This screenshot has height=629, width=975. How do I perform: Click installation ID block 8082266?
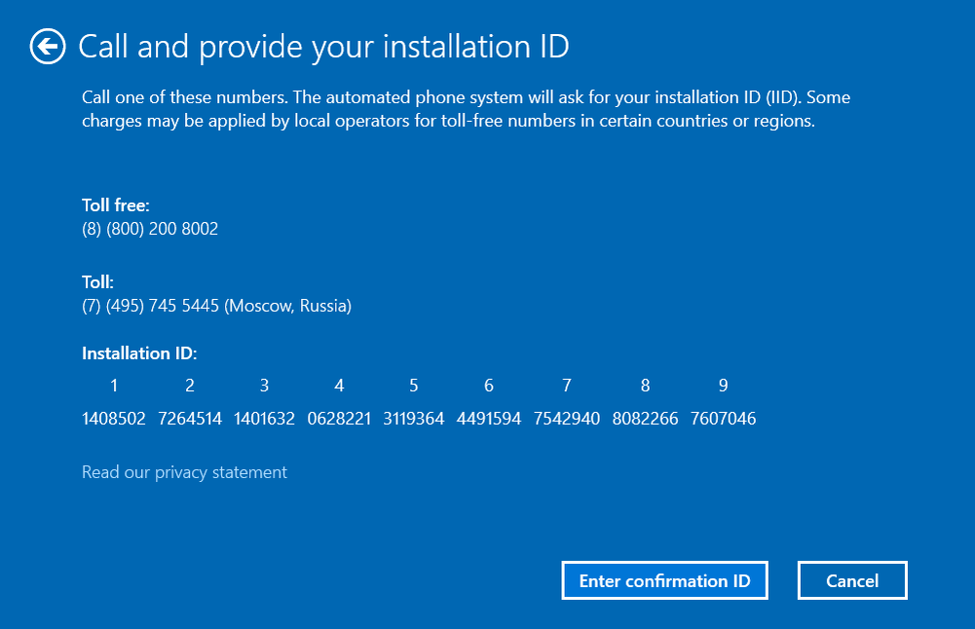coord(645,419)
